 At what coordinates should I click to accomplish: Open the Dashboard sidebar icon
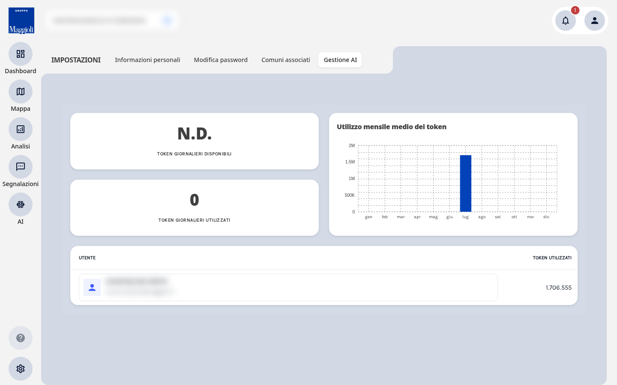[21, 54]
